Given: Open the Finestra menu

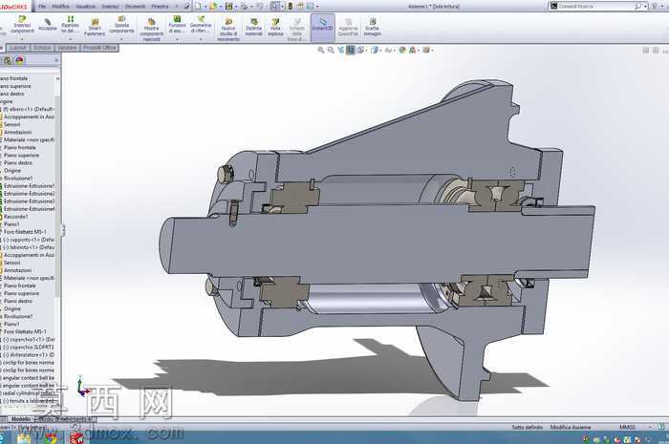Looking at the screenshot, I should 160,7.
